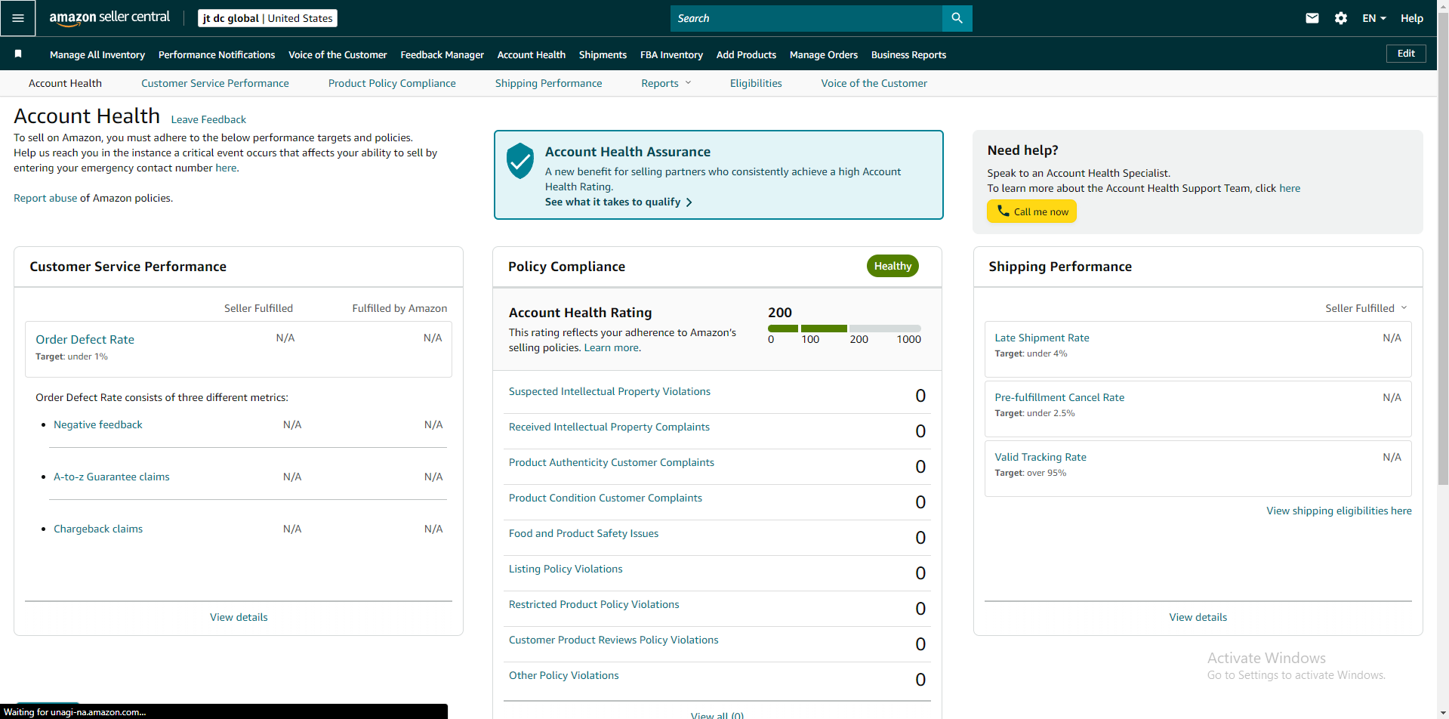Click inside the Search input field

pos(806,18)
